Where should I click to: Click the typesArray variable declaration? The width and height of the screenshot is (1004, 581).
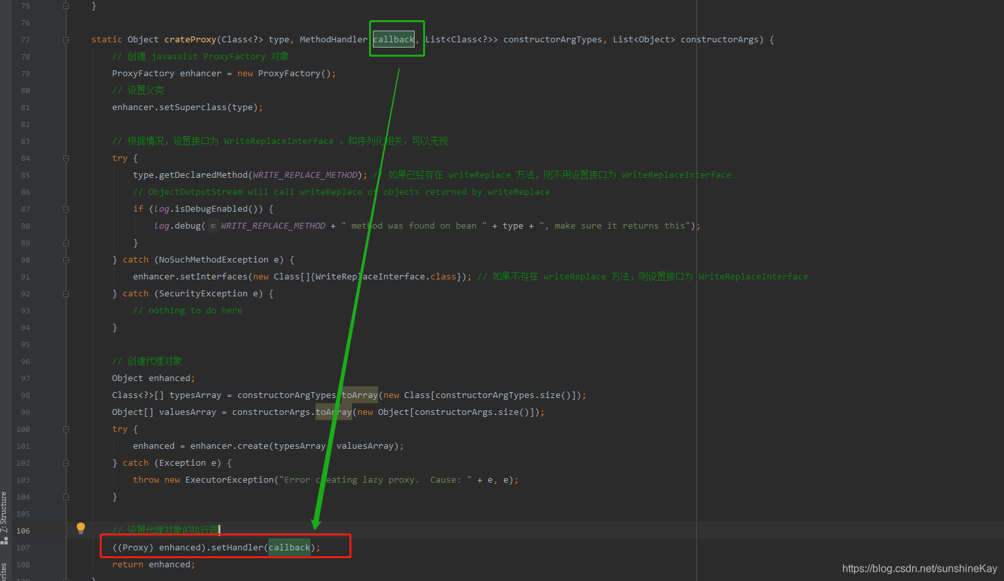196,395
